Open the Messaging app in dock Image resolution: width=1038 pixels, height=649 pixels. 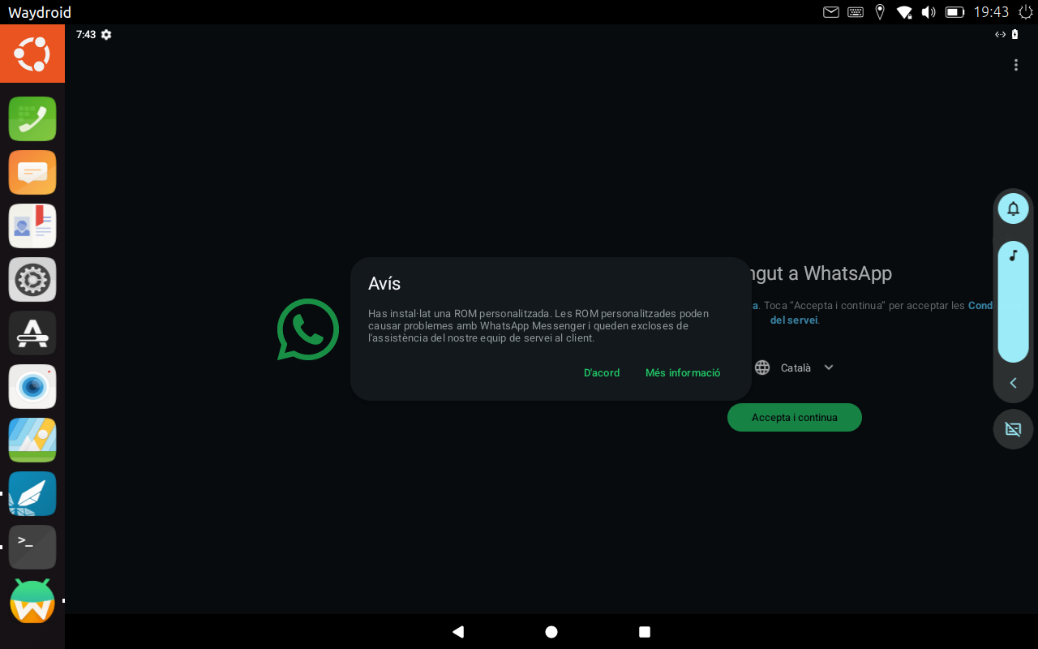tap(32, 172)
